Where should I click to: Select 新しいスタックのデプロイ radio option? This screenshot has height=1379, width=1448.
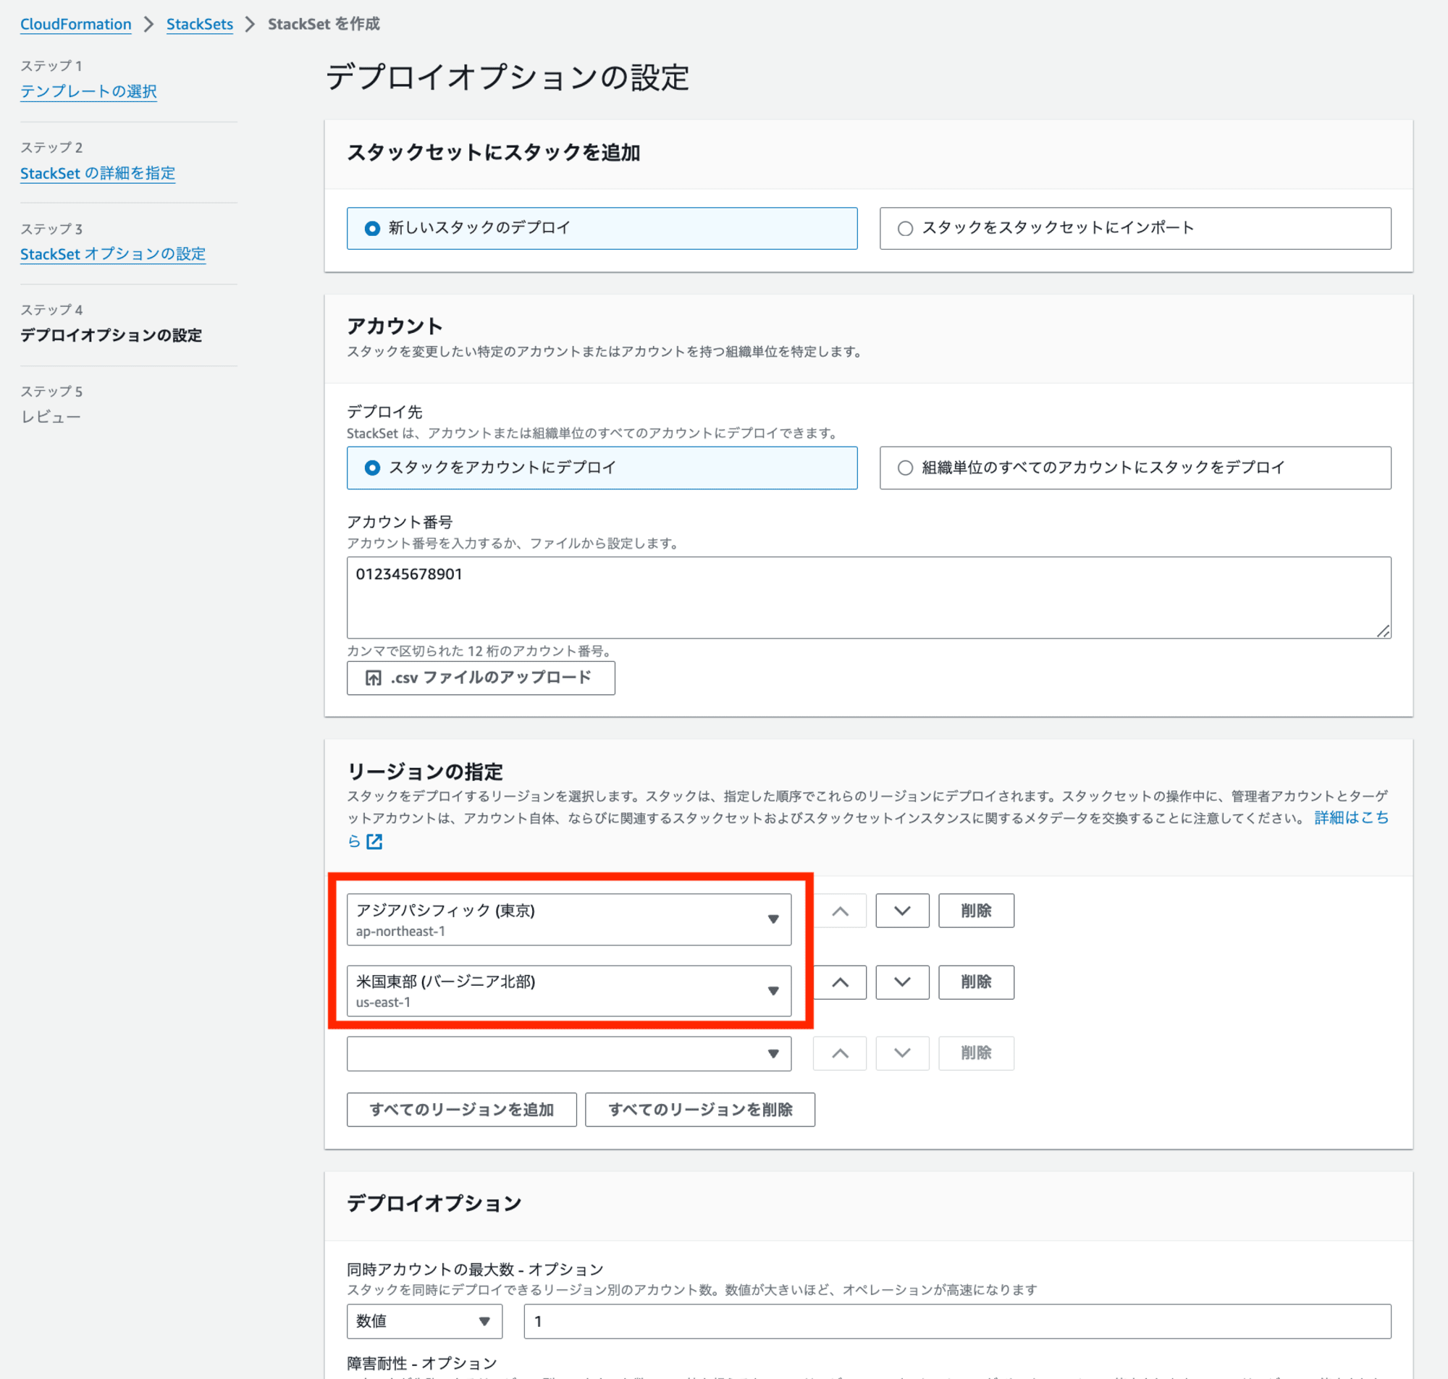click(x=602, y=228)
